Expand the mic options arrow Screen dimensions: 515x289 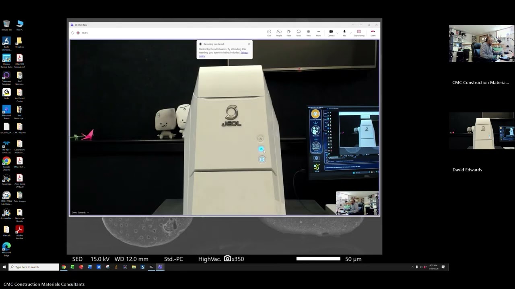[x=350, y=32]
